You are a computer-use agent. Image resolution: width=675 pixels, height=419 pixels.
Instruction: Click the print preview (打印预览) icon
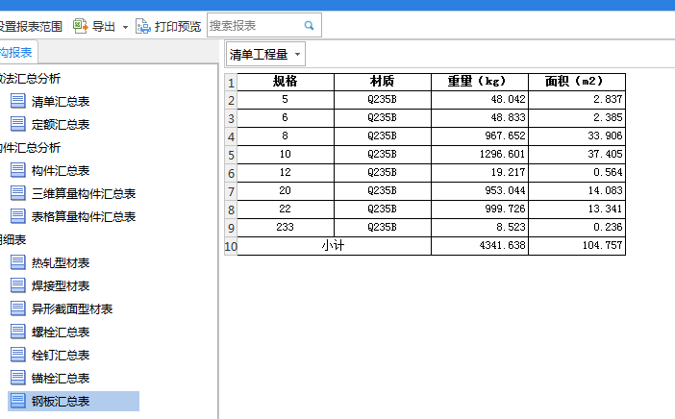click(x=142, y=26)
